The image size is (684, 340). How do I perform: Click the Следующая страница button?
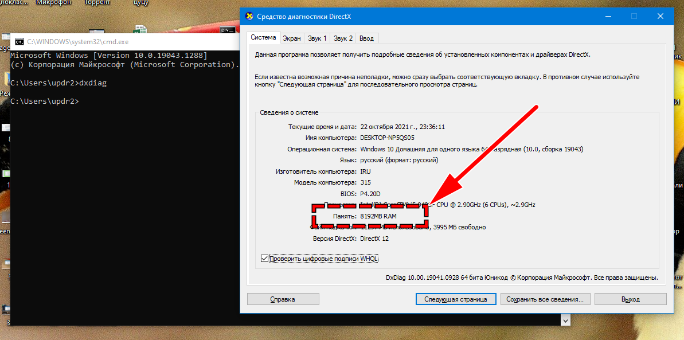point(456,299)
